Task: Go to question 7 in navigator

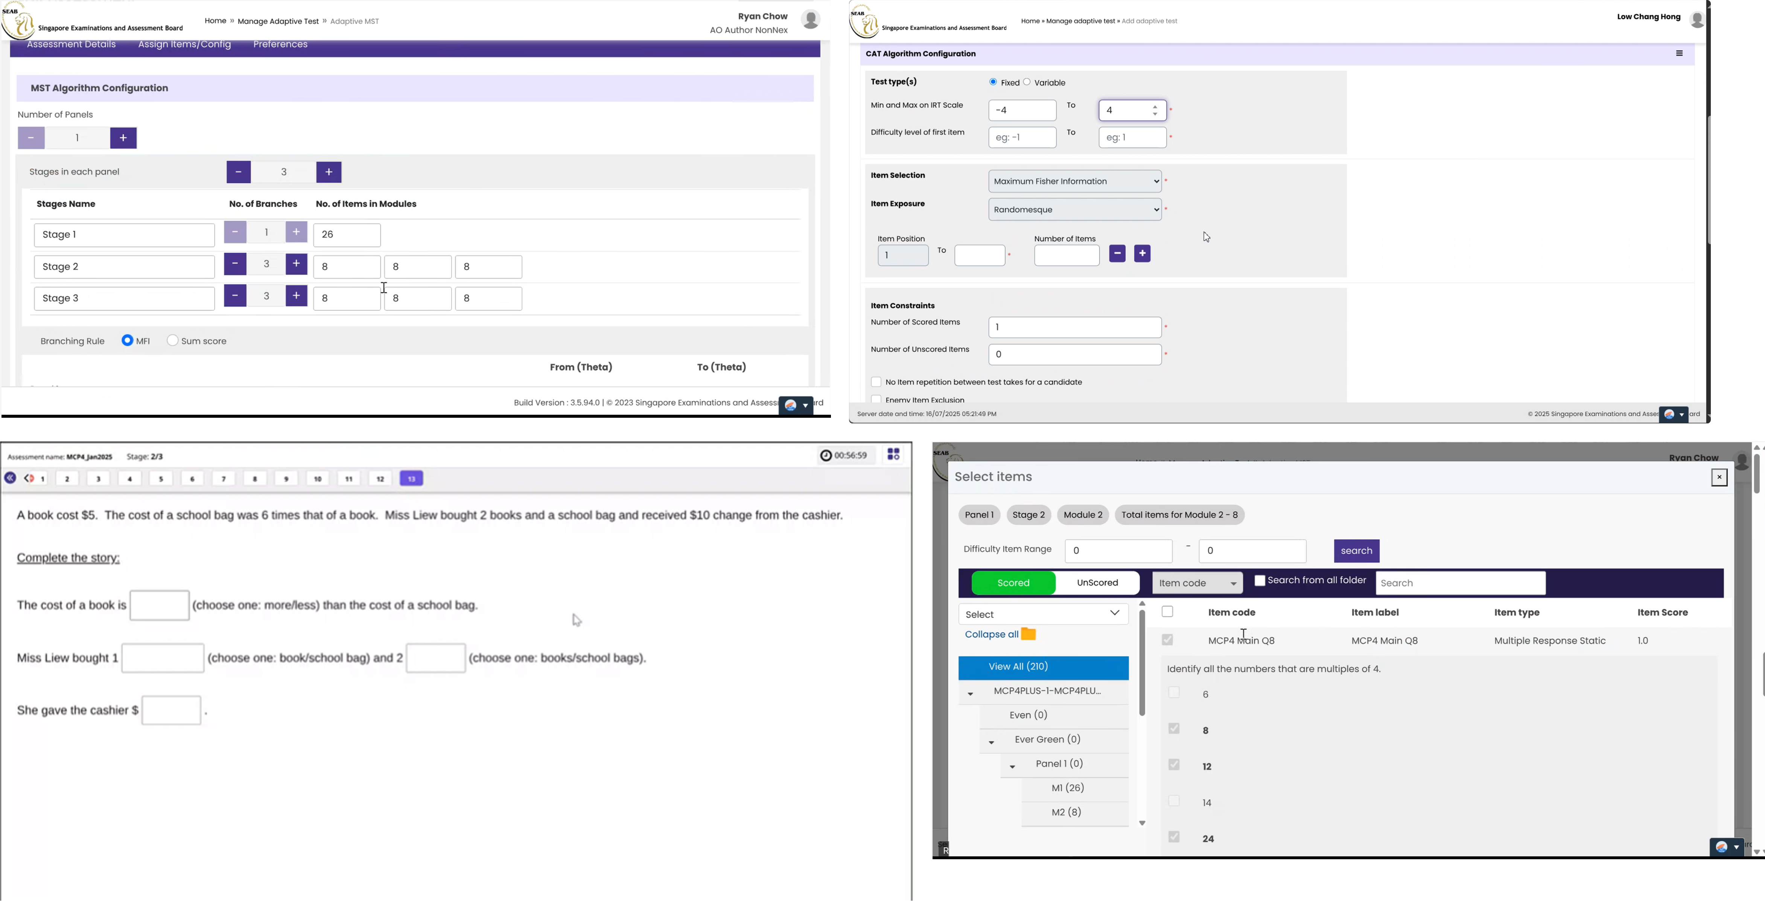Action: click(x=224, y=479)
